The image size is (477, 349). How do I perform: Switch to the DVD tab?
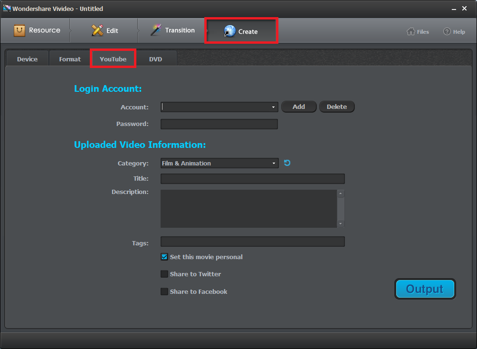tap(155, 59)
